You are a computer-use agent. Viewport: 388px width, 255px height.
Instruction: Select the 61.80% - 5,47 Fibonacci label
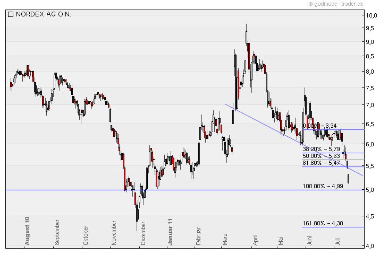321,163
